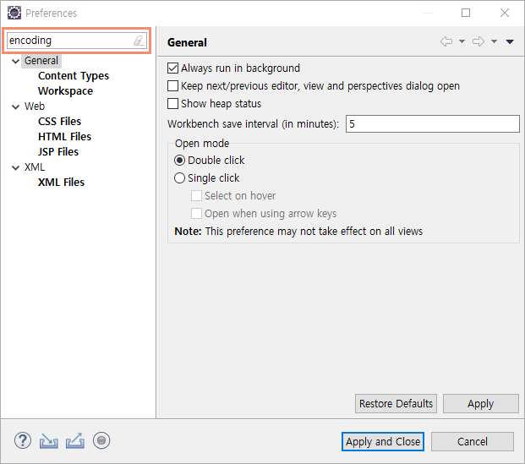525x464 pixels.
Task: Select Web category in tree
Action: pyautogui.click(x=34, y=106)
